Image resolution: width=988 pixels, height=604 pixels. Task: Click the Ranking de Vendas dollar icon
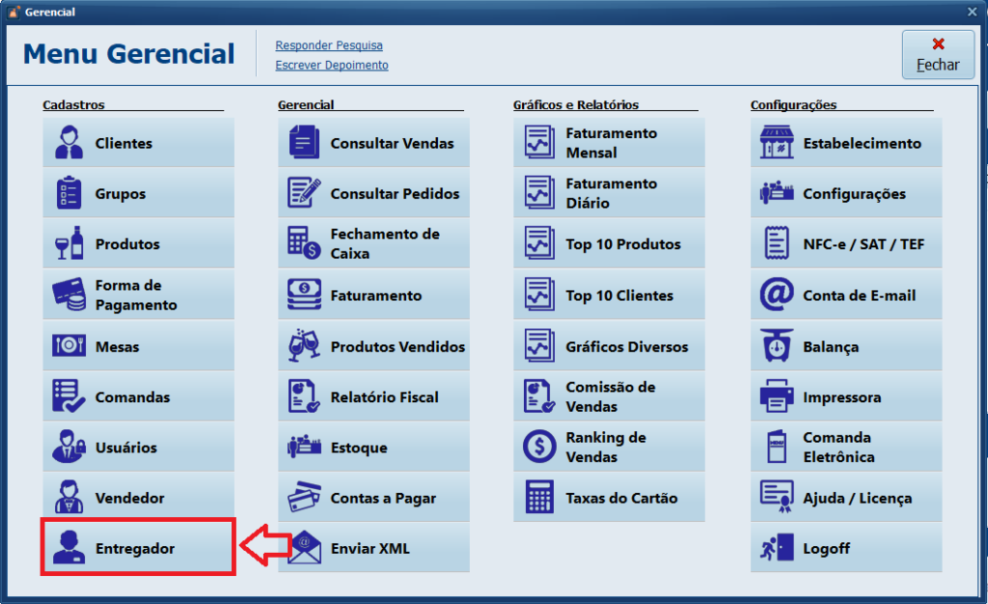pyautogui.click(x=539, y=447)
